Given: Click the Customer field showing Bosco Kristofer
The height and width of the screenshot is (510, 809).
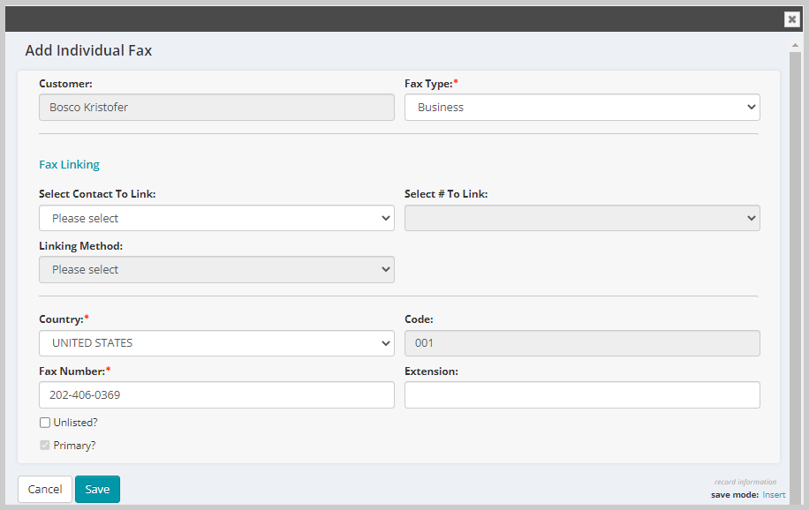Looking at the screenshot, I should (x=216, y=108).
